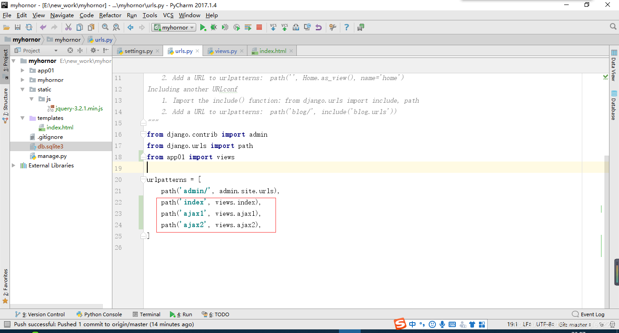This screenshot has height=333, width=619.
Task: Navigate Back with the blue arrow
Action: (x=131, y=28)
